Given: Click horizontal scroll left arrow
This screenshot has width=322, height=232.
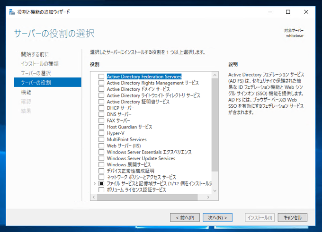Looking at the screenshot, I should tap(94, 197).
